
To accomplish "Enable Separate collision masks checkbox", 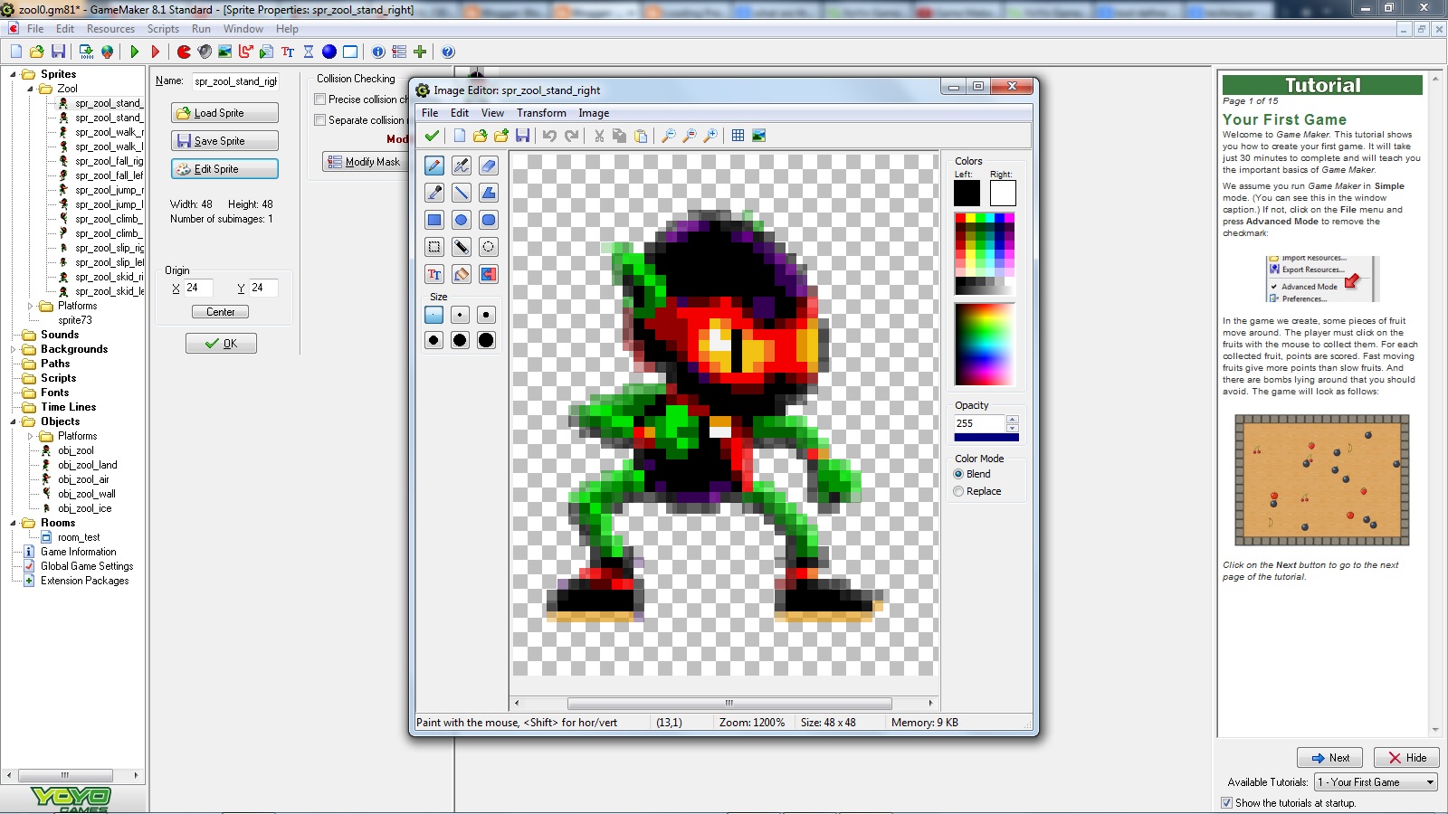I will click(319, 120).
